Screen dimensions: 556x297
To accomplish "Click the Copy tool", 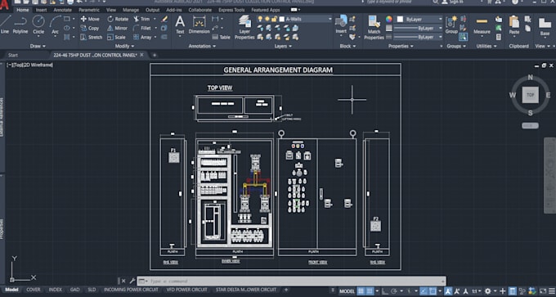I will (90, 28).
